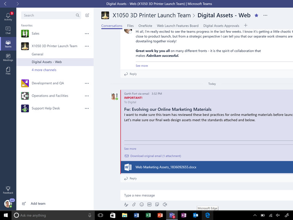Select the Digital Assets - Web channel
This screenshot has width=293, height=220.
click(x=55, y=62)
